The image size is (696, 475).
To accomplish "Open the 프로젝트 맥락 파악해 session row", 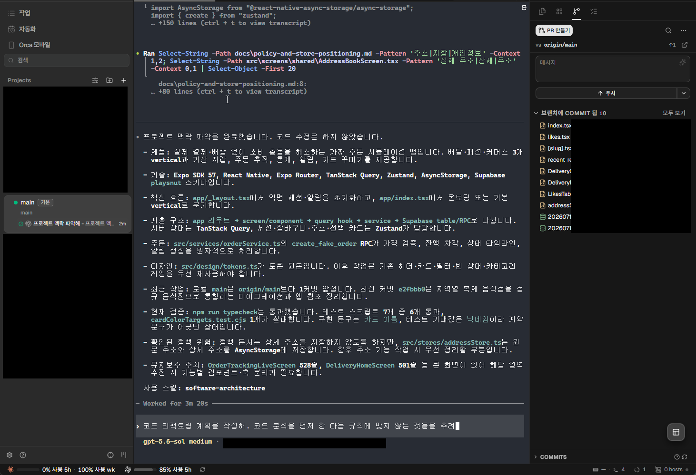I will tap(71, 223).
